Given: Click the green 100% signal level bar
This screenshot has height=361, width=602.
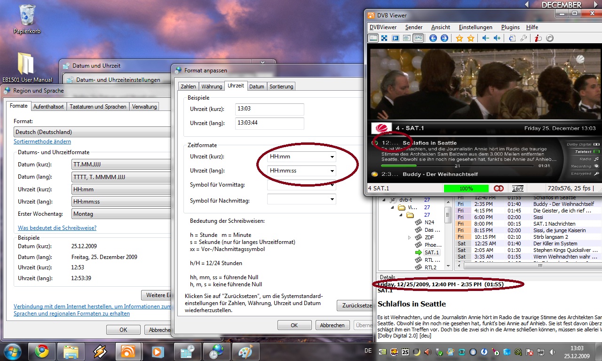Looking at the screenshot, I should [466, 188].
